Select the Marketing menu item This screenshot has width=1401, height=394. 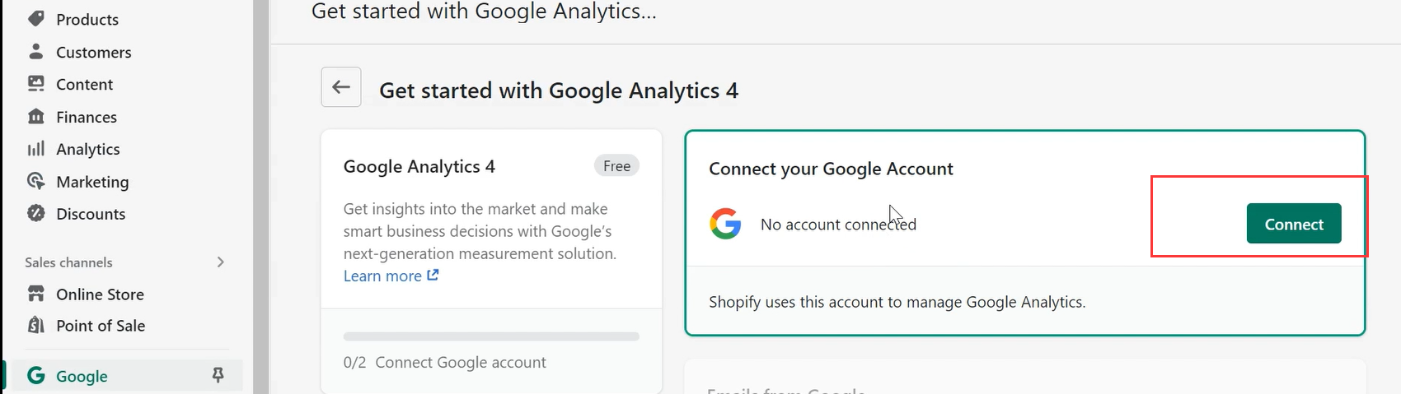pyautogui.click(x=92, y=182)
